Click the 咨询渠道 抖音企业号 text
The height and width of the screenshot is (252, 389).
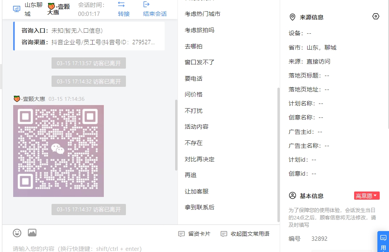[88, 42]
